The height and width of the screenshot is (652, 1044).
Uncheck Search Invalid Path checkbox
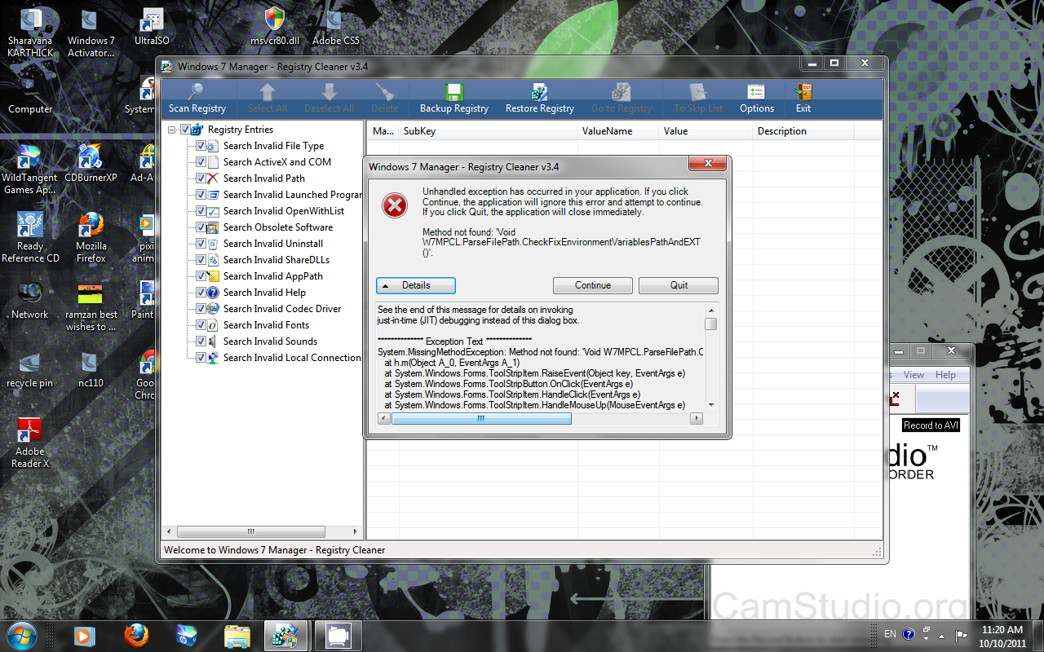click(201, 178)
